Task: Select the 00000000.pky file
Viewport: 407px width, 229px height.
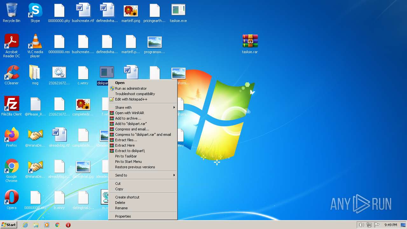Action: (x=59, y=13)
